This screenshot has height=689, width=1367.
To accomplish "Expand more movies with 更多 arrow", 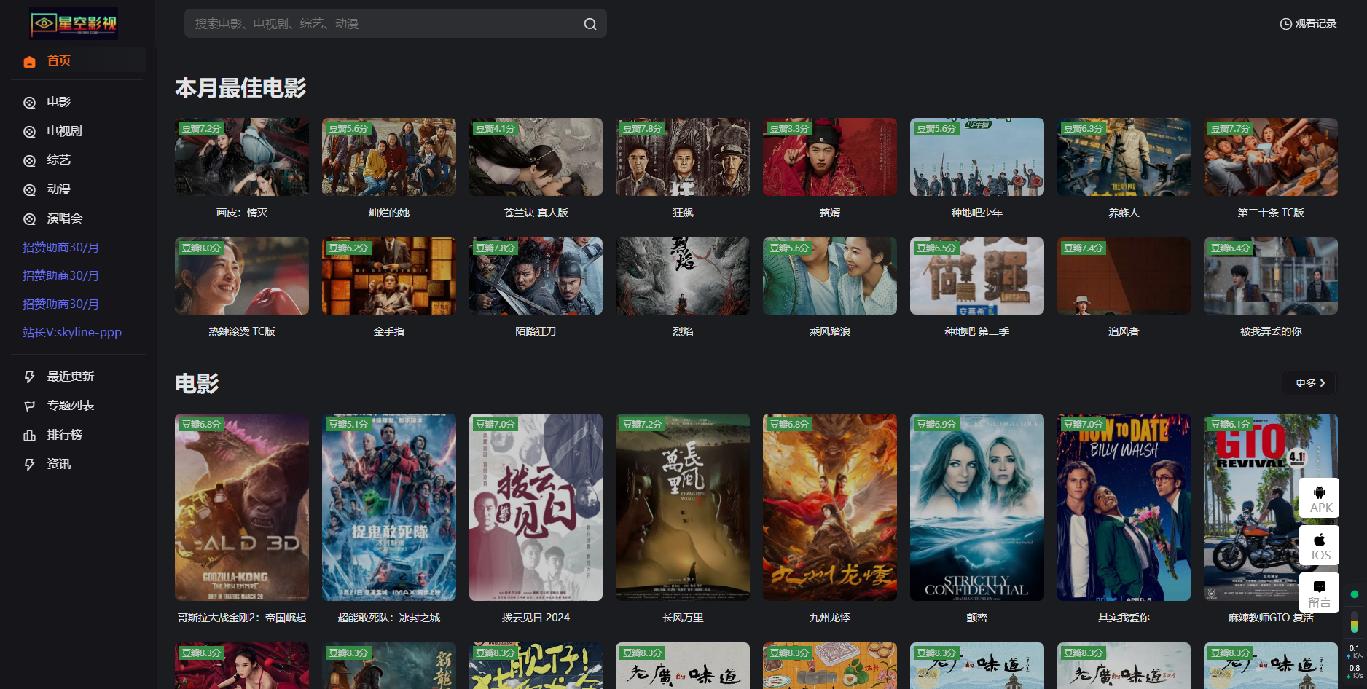I will (x=1309, y=383).
